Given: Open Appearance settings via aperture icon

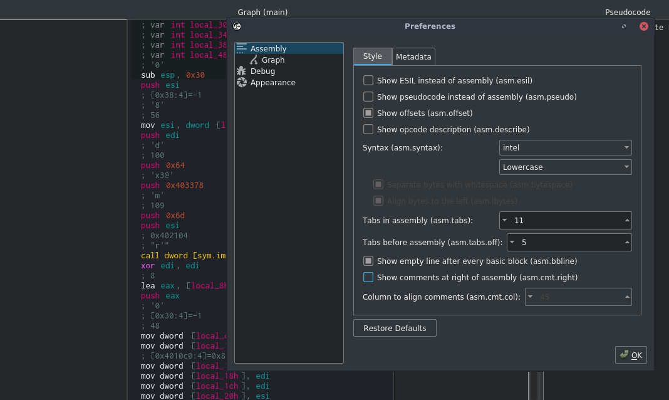Looking at the screenshot, I should (242, 82).
